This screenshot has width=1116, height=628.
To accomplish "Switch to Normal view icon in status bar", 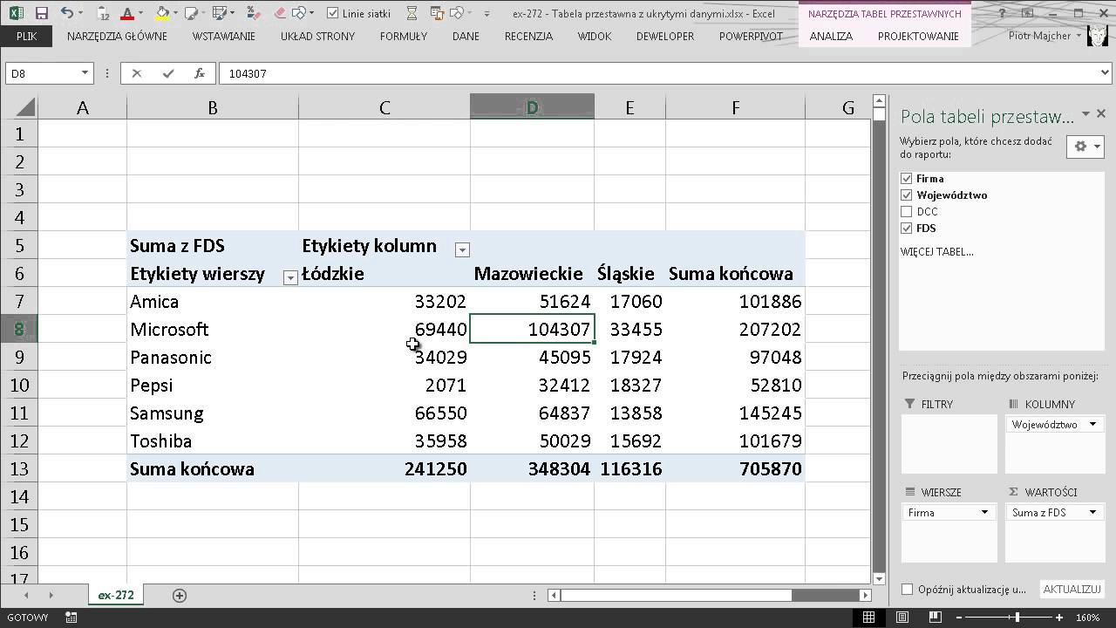I will click(x=869, y=618).
